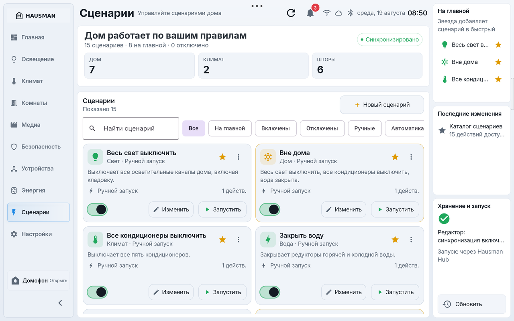Open Освещение in the sidebar

tap(39, 59)
